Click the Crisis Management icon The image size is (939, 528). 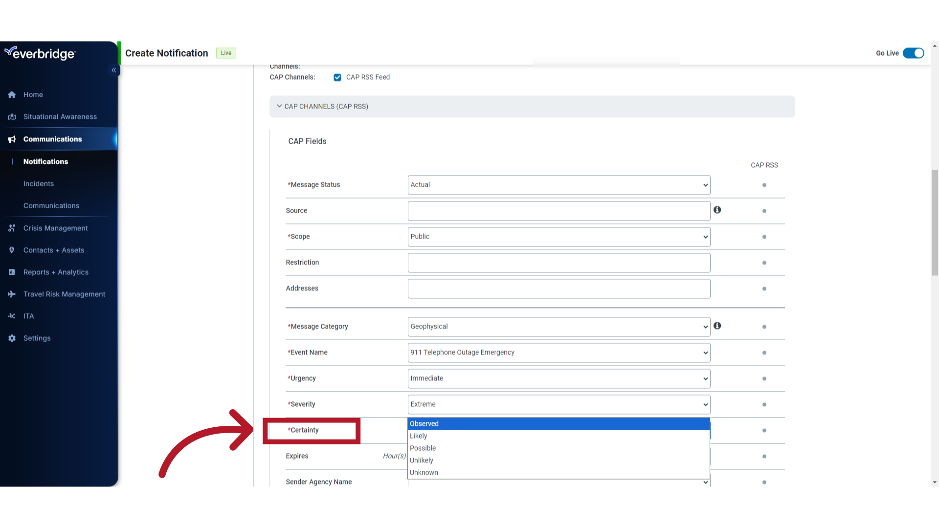pos(11,227)
